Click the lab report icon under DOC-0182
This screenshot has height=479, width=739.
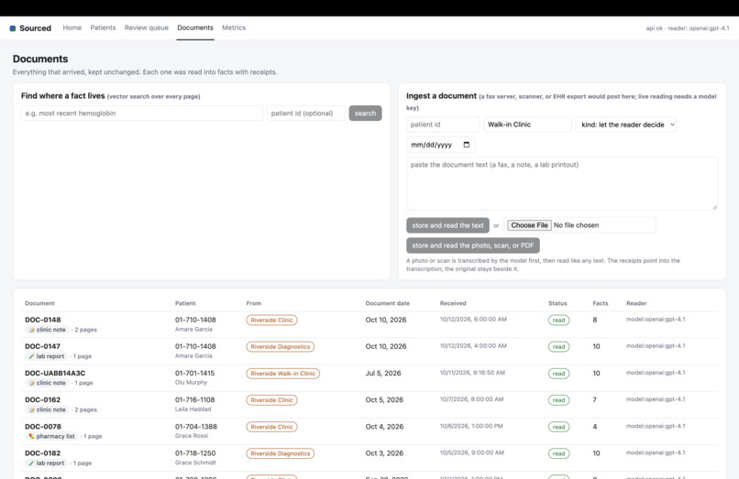(x=31, y=463)
